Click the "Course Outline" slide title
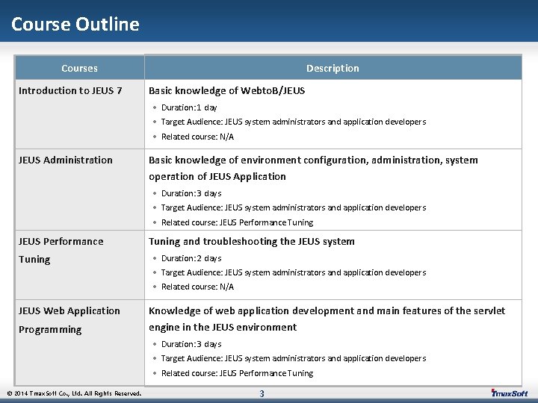The height and width of the screenshot is (403, 538). click(x=75, y=25)
